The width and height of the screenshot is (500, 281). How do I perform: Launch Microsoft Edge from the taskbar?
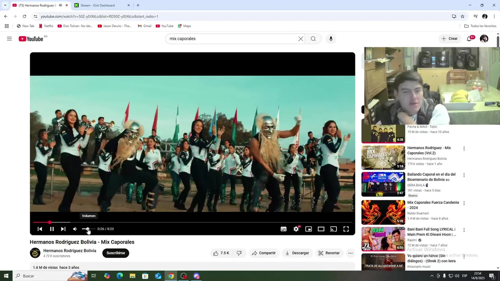[x=120, y=276]
